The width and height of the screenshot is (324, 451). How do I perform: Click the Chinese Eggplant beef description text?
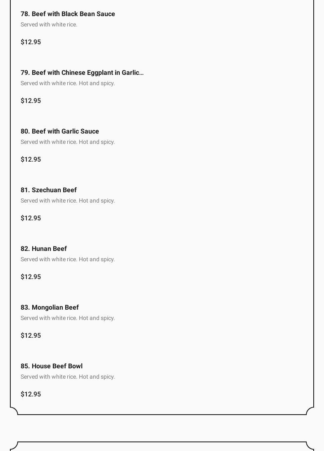click(x=68, y=84)
